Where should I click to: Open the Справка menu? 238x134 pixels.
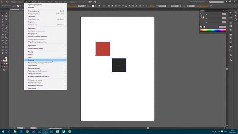(x=73, y=2)
